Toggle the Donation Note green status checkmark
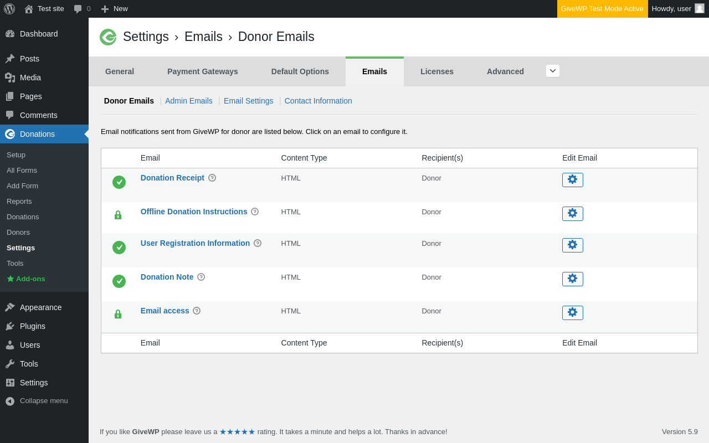Viewport: 709px width, 443px height. pyautogui.click(x=119, y=281)
